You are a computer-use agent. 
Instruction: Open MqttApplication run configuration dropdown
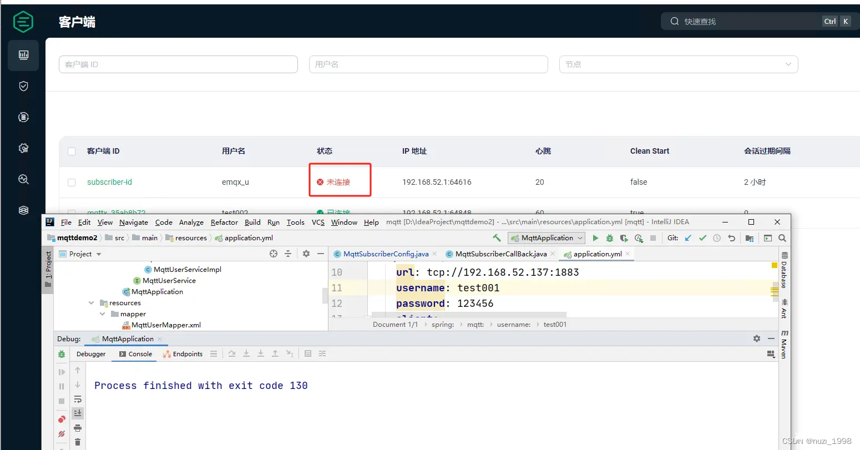547,238
